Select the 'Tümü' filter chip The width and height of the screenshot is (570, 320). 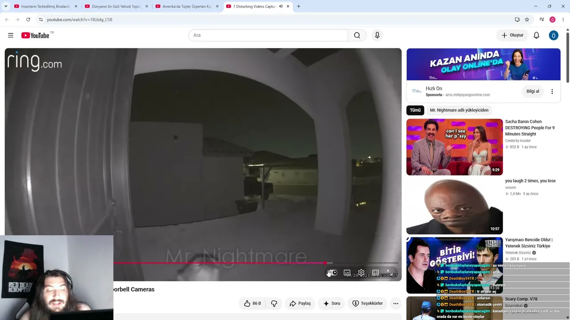pyautogui.click(x=415, y=110)
